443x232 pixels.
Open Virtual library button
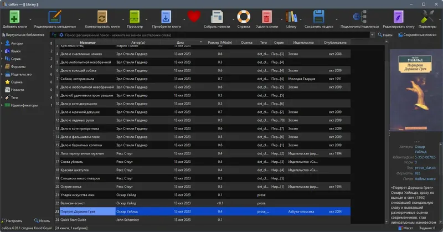tap(23, 35)
